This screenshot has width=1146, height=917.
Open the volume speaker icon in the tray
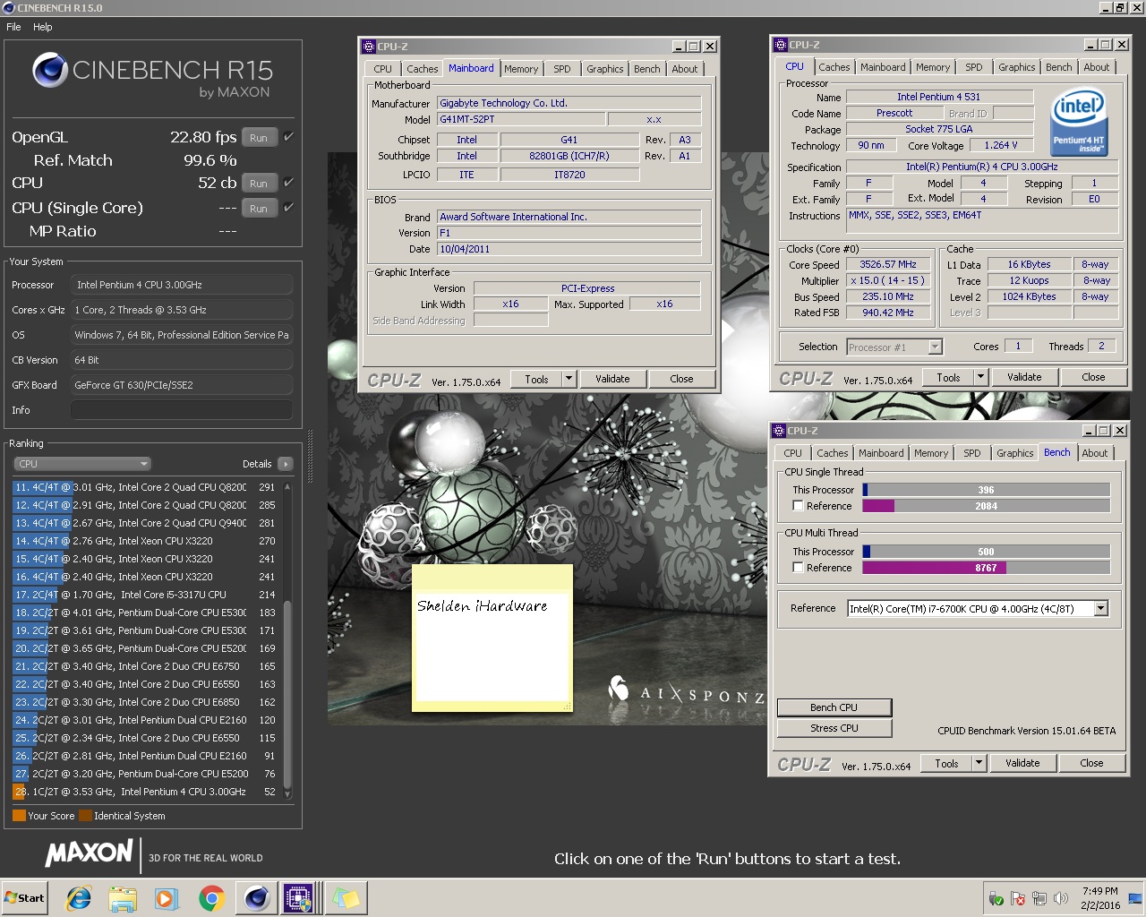click(x=1061, y=898)
